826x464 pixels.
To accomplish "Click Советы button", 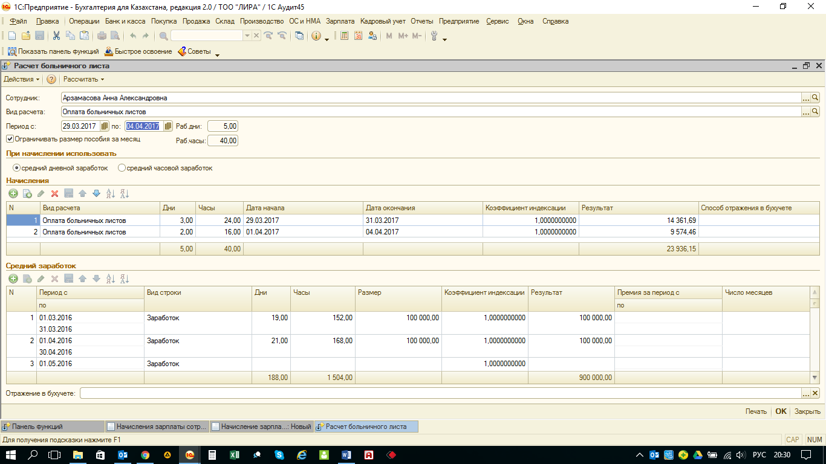I will 194,51.
